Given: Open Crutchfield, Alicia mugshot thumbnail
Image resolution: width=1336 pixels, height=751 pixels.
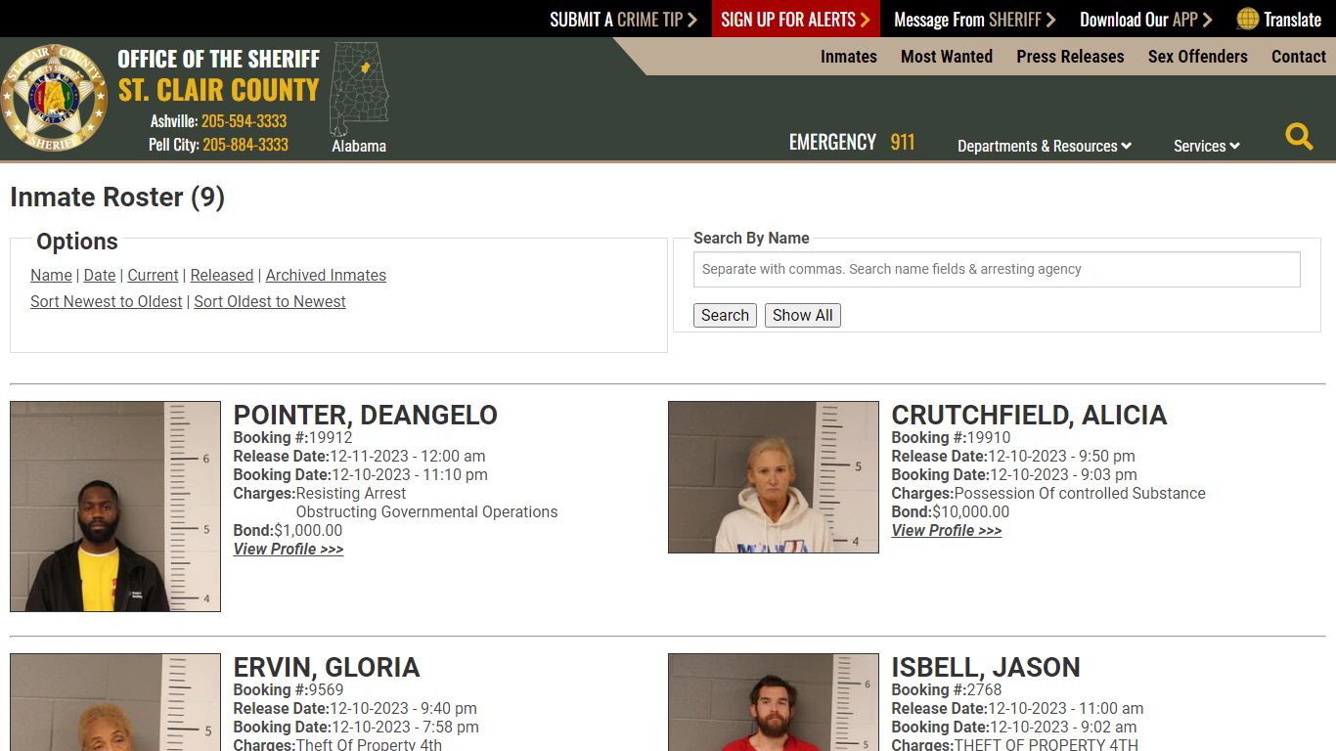Looking at the screenshot, I should pos(774,477).
